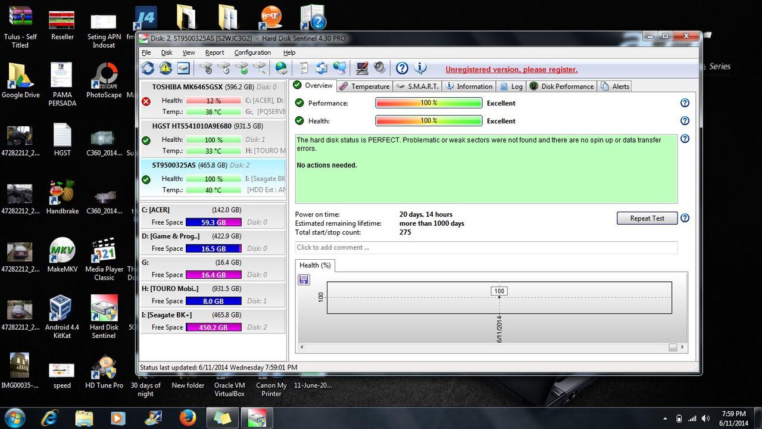Open Report menu
The width and height of the screenshot is (762, 429).
click(214, 52)
